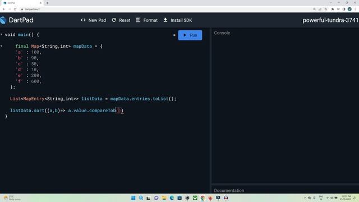Format the Dart code
The width and height of the screenshot is (359, 202).
coord(146,20)
